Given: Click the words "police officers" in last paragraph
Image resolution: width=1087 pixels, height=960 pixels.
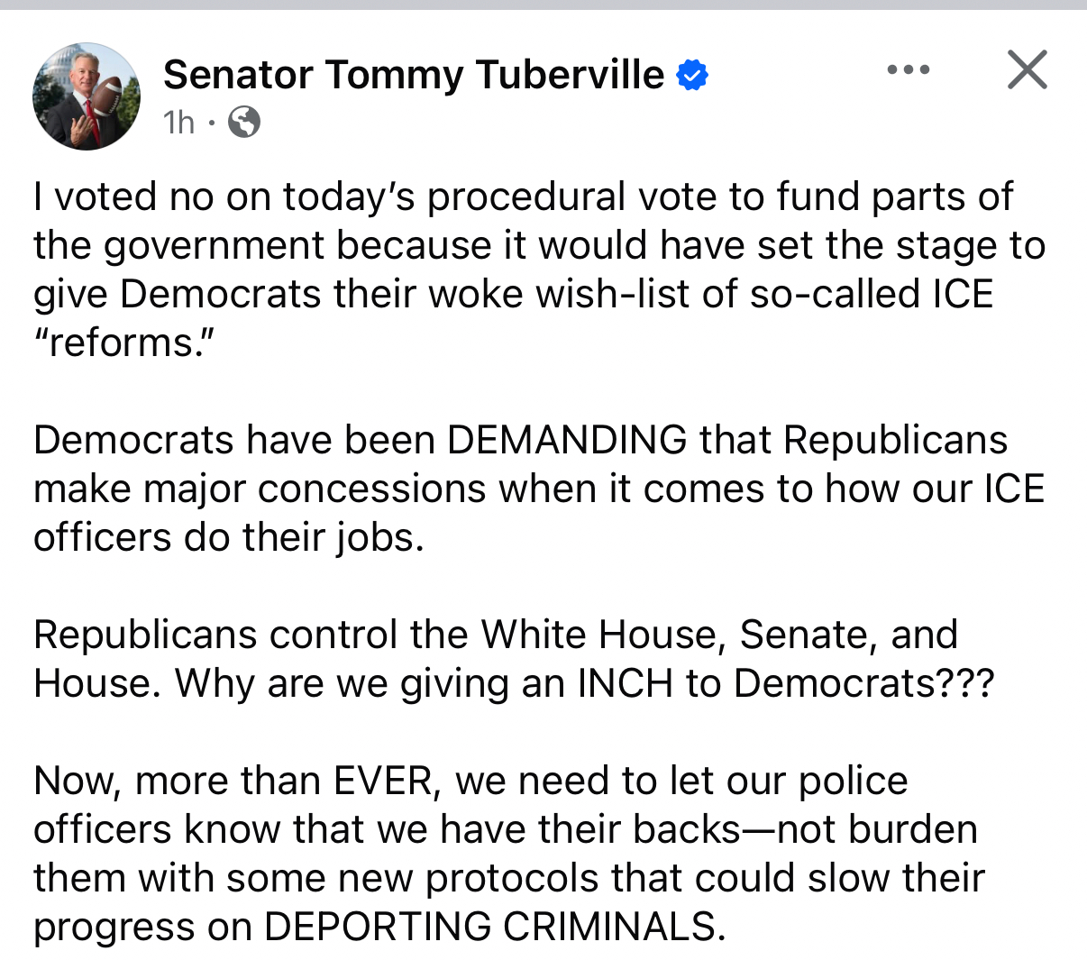Looking at the screenshot, I should [x=853, y=782].
